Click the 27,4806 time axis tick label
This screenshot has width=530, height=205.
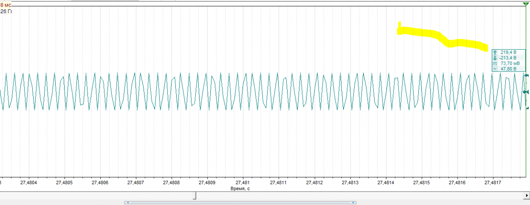point(100,182)
